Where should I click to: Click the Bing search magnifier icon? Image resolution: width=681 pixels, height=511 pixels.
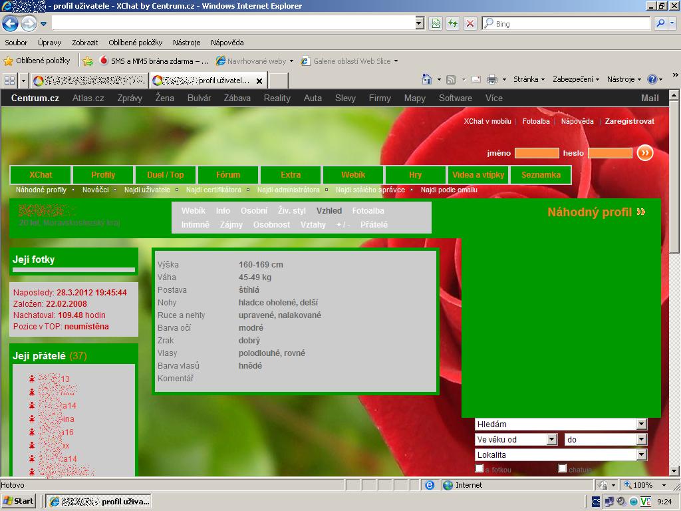(x=660, y=23)
